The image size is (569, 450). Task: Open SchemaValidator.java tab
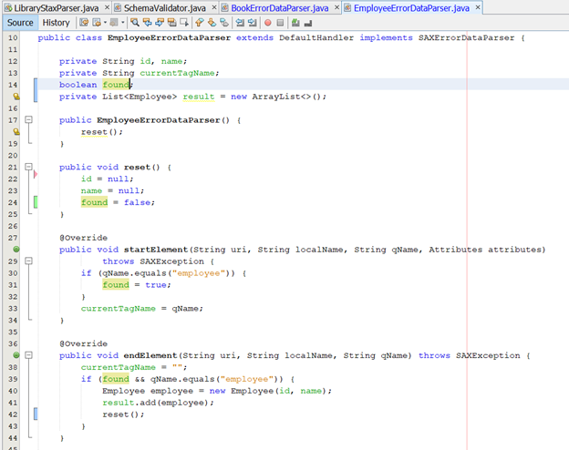(165, 8)
